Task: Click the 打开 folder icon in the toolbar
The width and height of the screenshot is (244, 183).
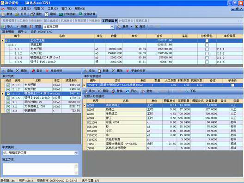Action: coord(17,14)
